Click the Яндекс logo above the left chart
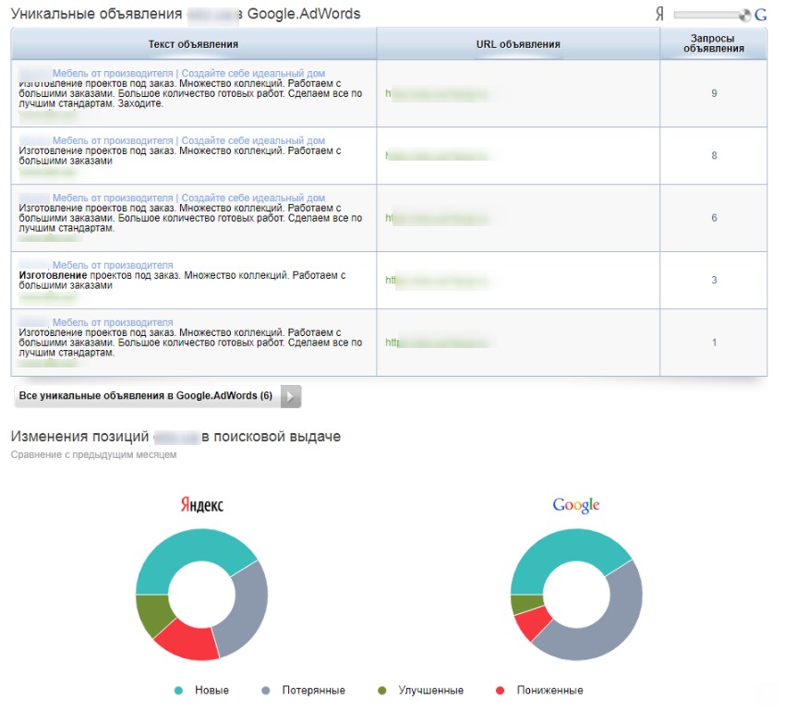 (202, 504)
